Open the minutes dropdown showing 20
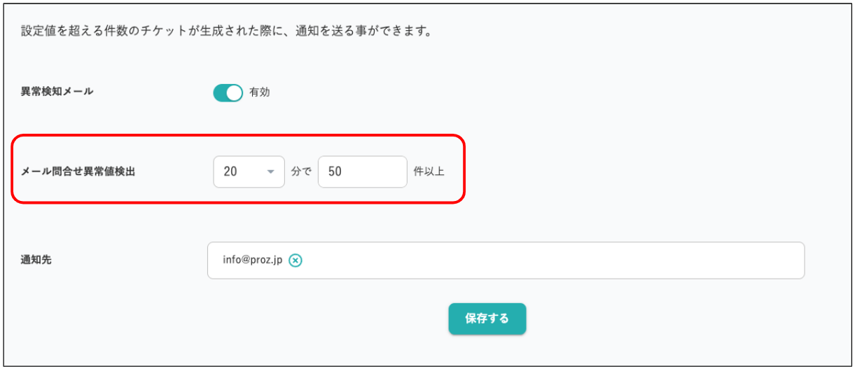The image size is (855, 369). (x=249, y=172)
